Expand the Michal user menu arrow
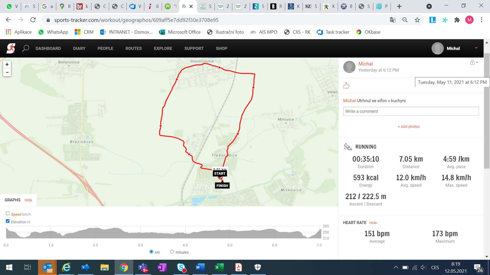 (x=476, y=48)
